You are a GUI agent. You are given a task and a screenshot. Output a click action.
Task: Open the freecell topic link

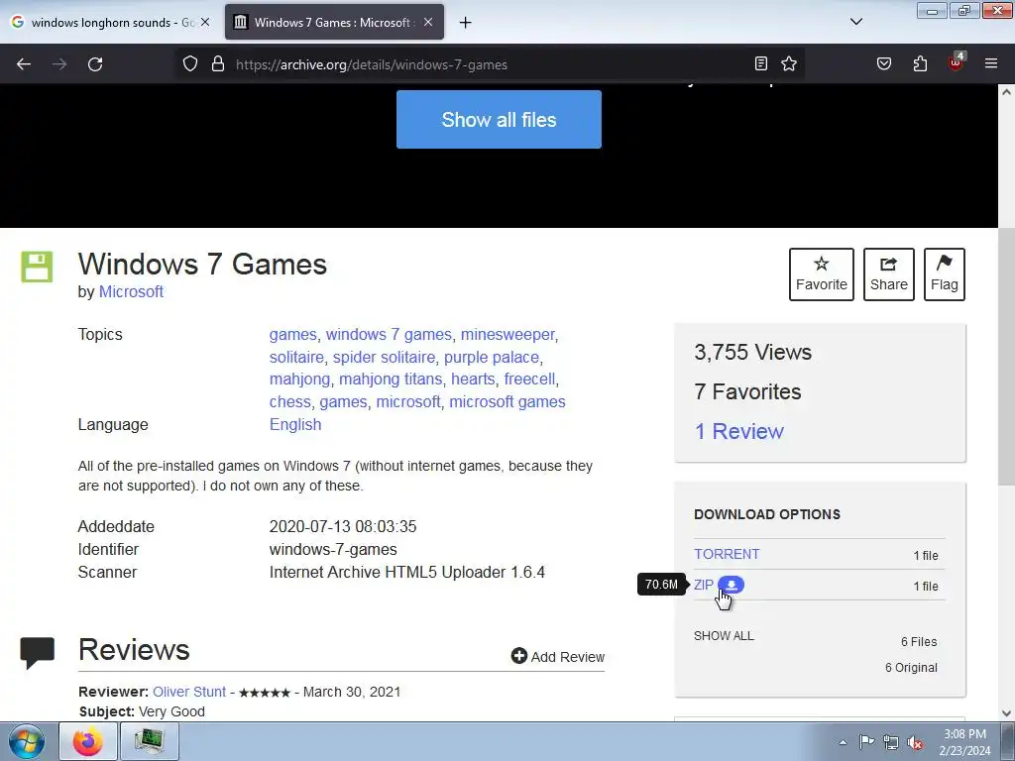(x=529, y=380)
